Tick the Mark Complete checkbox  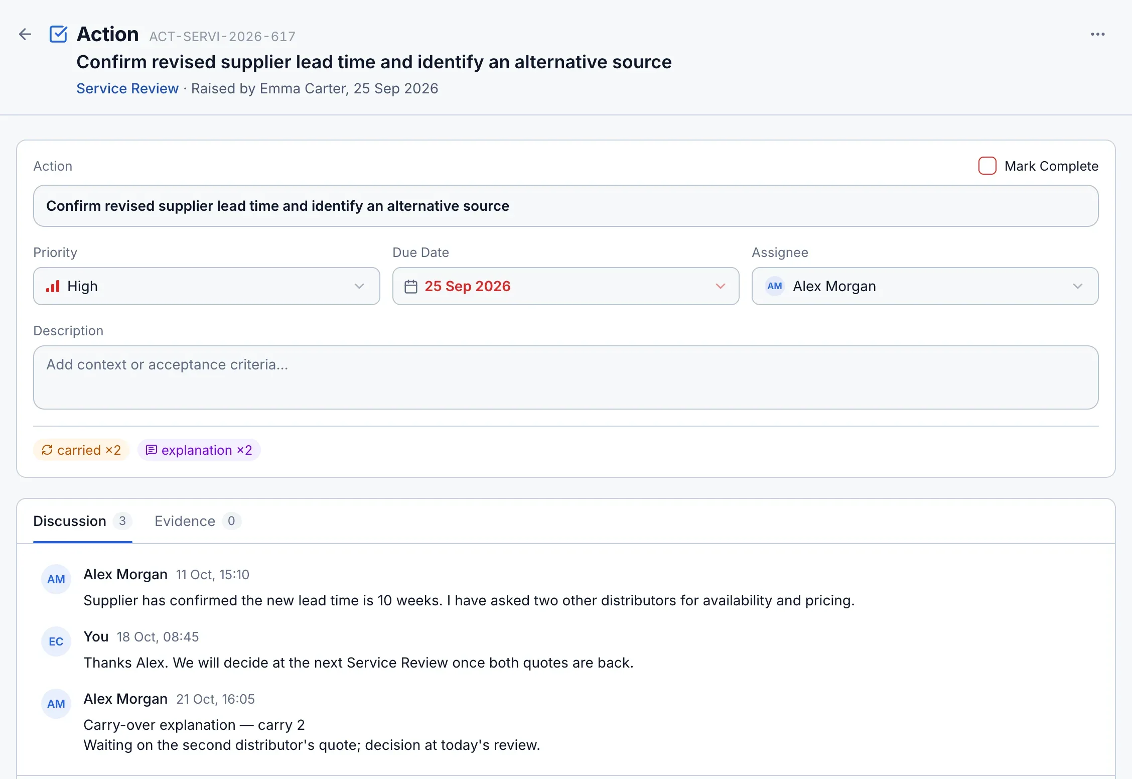(987, 166)
